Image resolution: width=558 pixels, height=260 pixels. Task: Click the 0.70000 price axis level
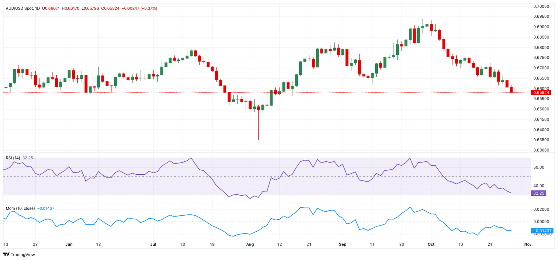coord(541,7)
